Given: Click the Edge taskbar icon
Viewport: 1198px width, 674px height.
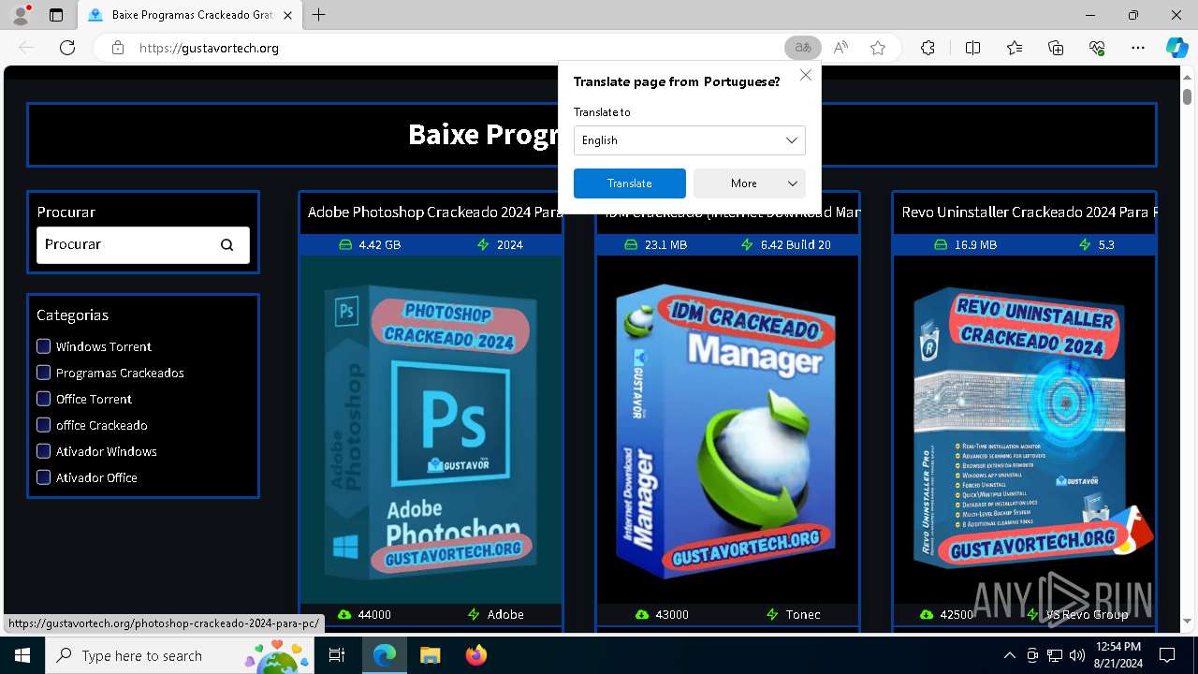Looking at the screenshot, I should [x=385, y=655].
